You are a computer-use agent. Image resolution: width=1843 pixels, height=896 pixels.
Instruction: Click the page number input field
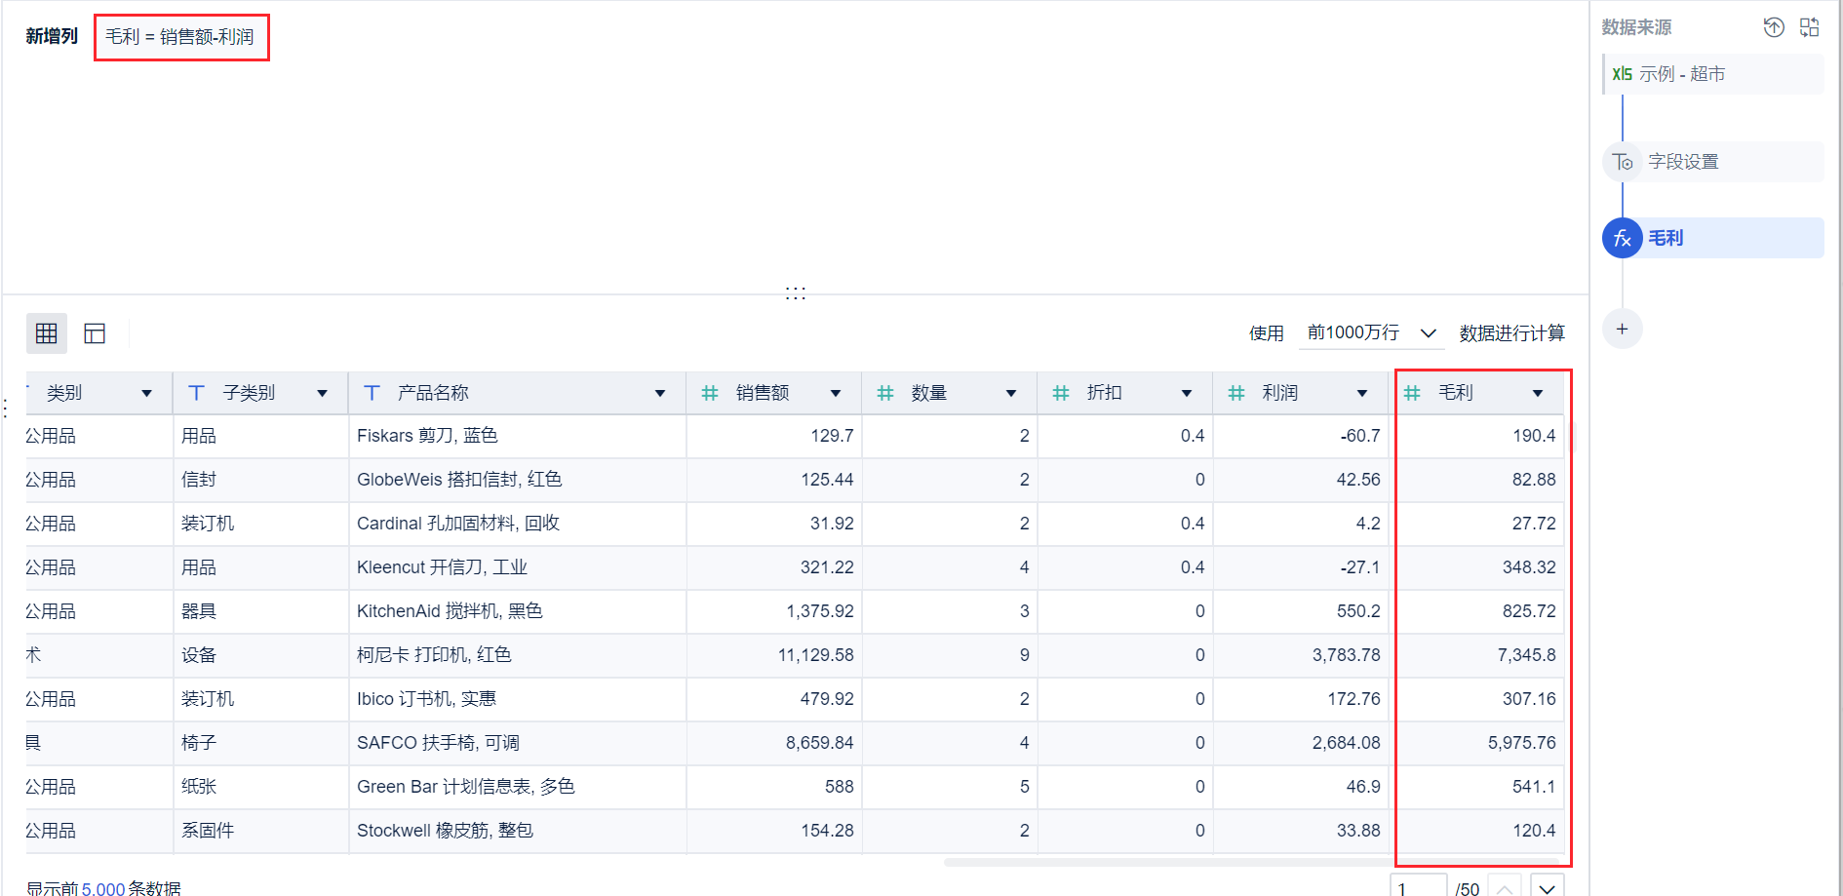pos(1417,888)
